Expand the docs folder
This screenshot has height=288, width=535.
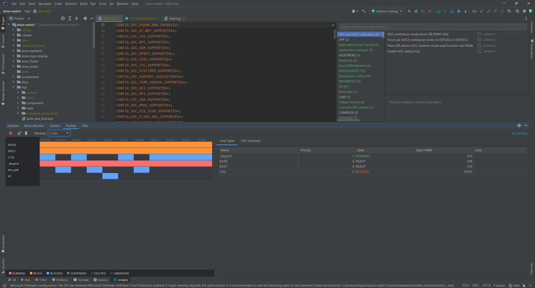[13, 82]
